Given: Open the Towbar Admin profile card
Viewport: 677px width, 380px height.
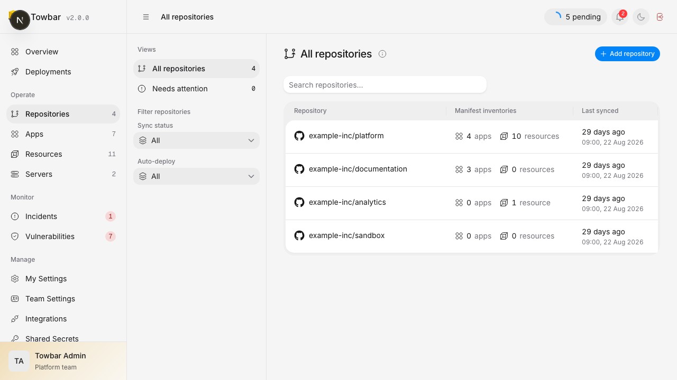Looking at the screenshot, I should 63,361.
